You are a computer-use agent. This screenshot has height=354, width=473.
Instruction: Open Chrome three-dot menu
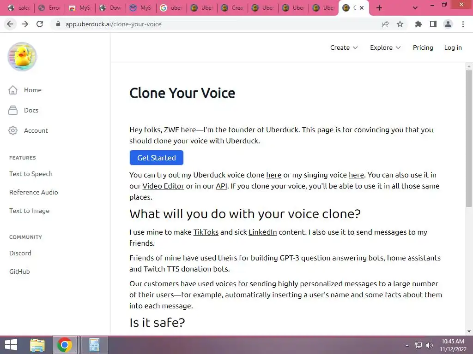coord(463,24)
